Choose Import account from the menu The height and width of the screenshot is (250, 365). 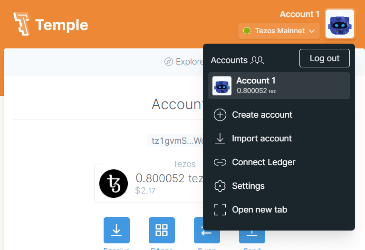pos(279,139)
